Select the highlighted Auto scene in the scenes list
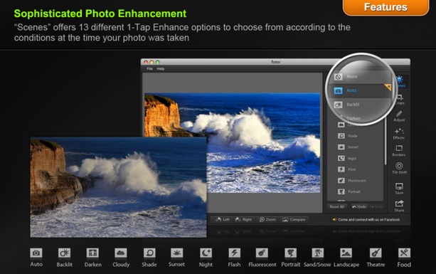436x274 pixels. (x=360, y=90)
